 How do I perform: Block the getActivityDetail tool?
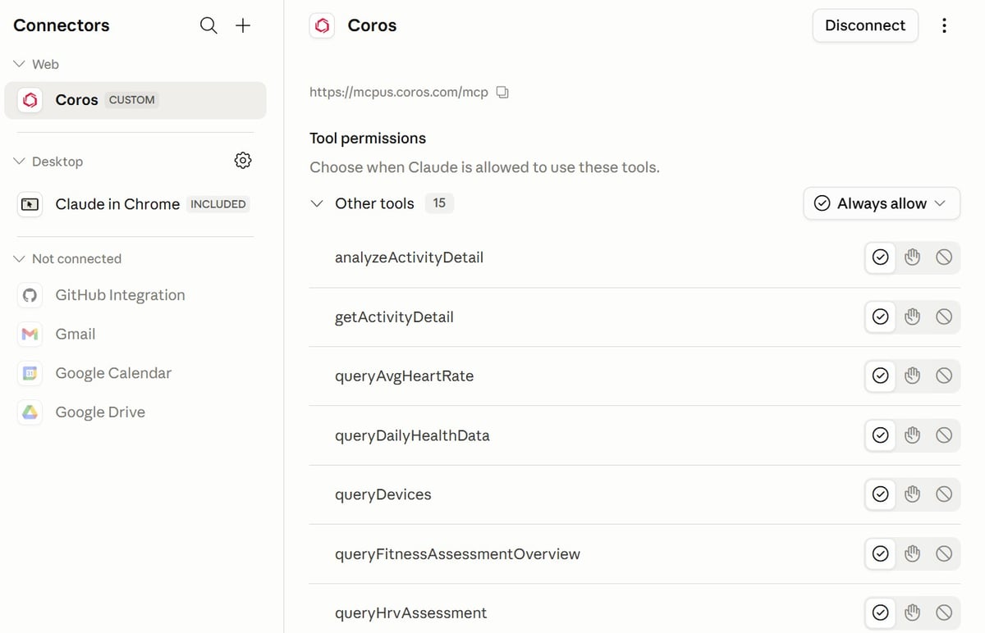(x=944, y=316)
